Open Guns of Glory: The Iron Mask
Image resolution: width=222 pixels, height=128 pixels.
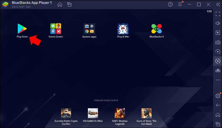click(x=146, y=113)
